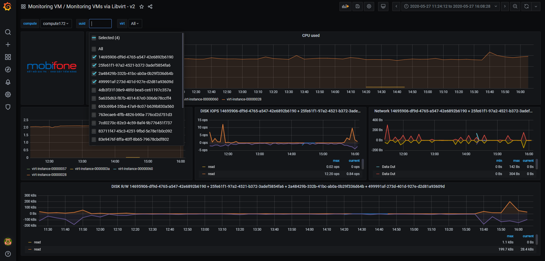This screenshot has width=545, height=261.
Task: Open the compute172 variable dropdown
Action: [56, 24]
